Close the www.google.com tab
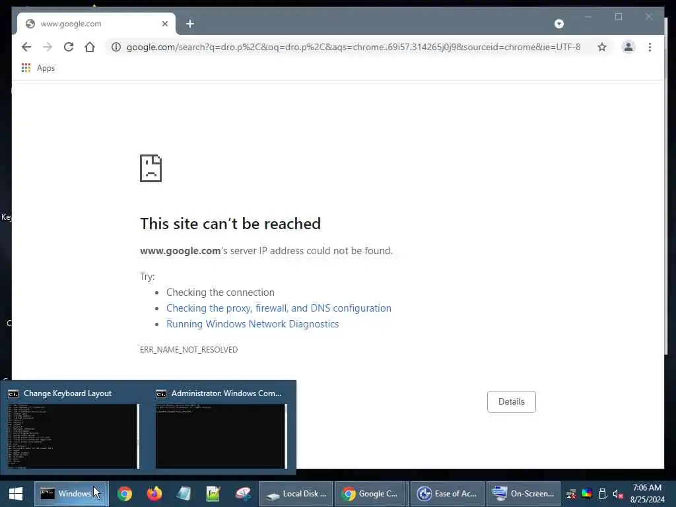The image size is (676, 507). (x=164, y=24)
